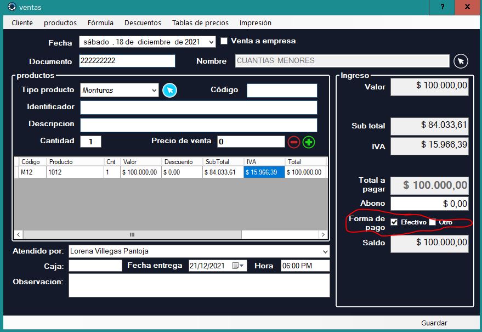This screenshot has height=332, width=482.
Task: Click the Nombre field CUANTIAS MENORES
Action: pos(342,61)
